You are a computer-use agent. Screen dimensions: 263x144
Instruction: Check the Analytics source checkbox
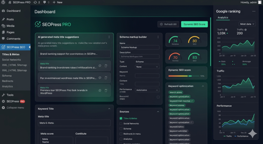coord(121,139)
